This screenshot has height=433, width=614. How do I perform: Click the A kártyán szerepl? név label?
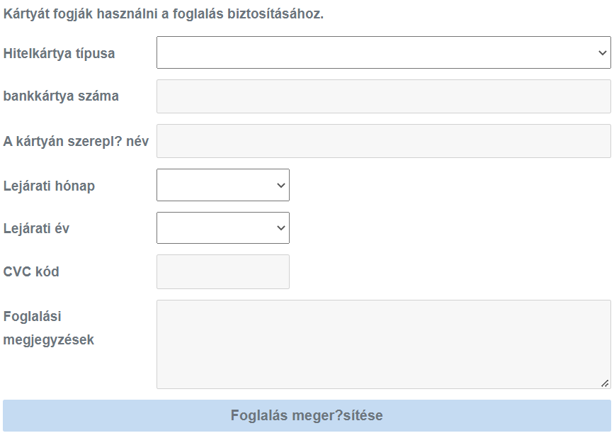(76, 141)
